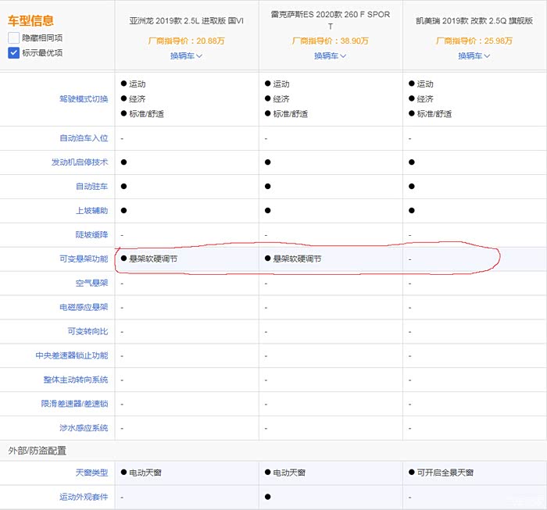Click the 驾驶模式切换 row label
Viewport: 547px width, 510px height.
pyautogui.click(x=83, y=99)
